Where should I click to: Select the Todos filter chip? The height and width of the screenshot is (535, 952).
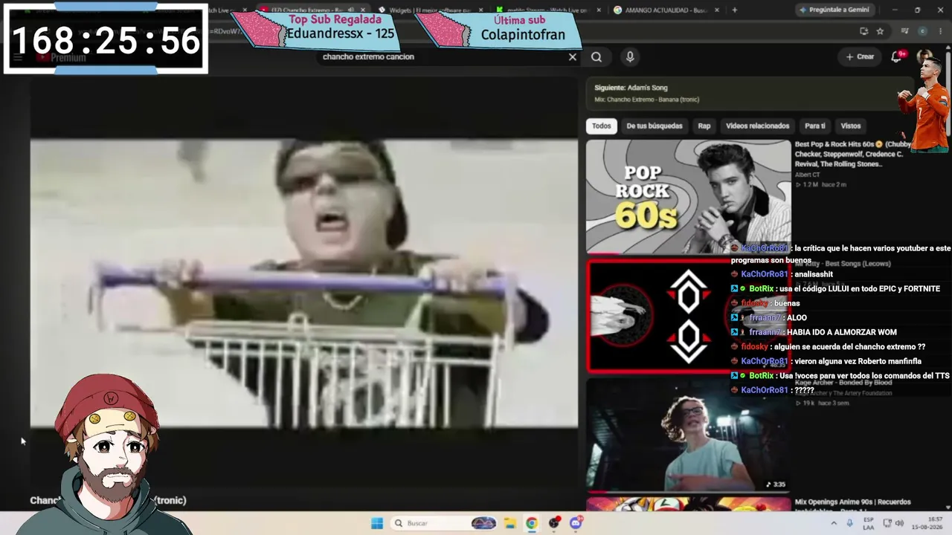(x=602, y=126)
